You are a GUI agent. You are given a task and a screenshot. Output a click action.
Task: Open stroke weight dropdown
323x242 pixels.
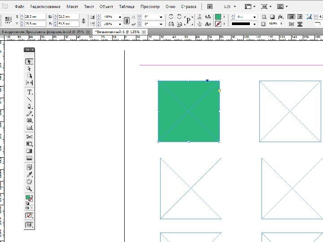click(255, 17)
